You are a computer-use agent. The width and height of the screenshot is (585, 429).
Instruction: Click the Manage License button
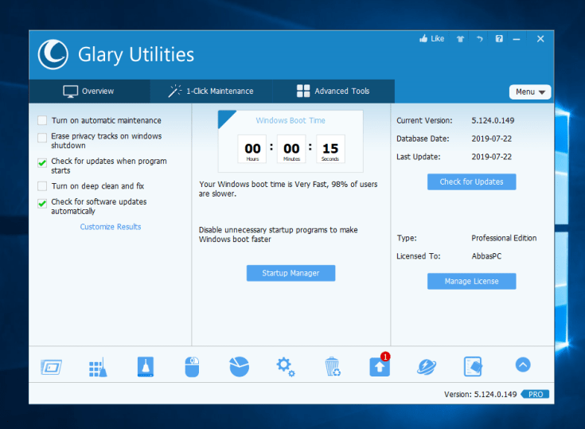tap(471, 281)
